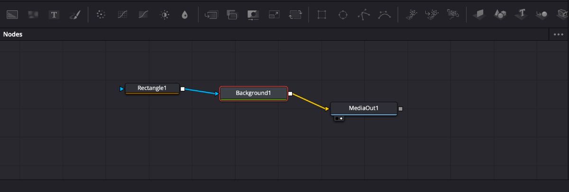
Task: Click the Nodes panel title
Action: click(13, 35)
